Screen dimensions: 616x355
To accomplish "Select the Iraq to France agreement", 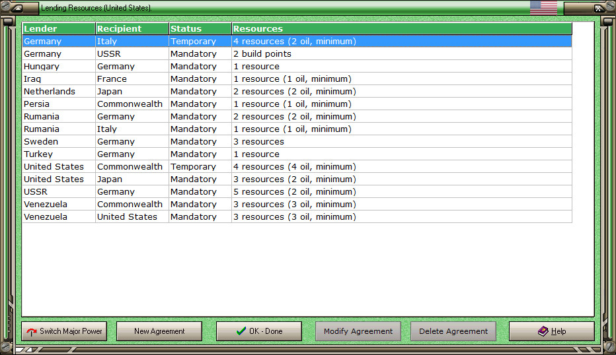I will 297,79.
